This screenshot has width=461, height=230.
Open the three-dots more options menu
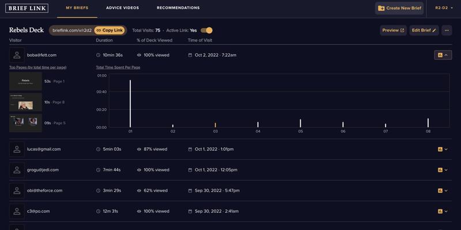coord(447,30)
